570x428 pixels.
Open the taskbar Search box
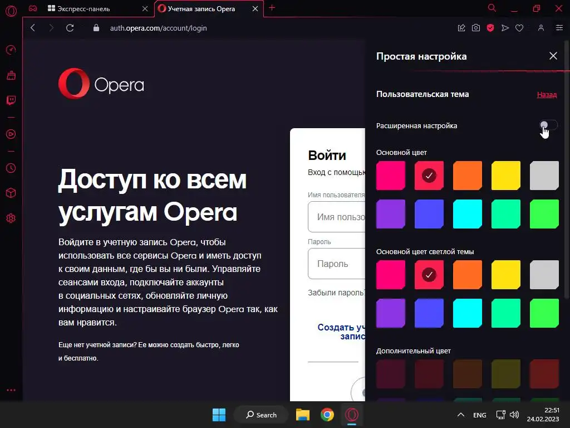(x=261, y=415)
